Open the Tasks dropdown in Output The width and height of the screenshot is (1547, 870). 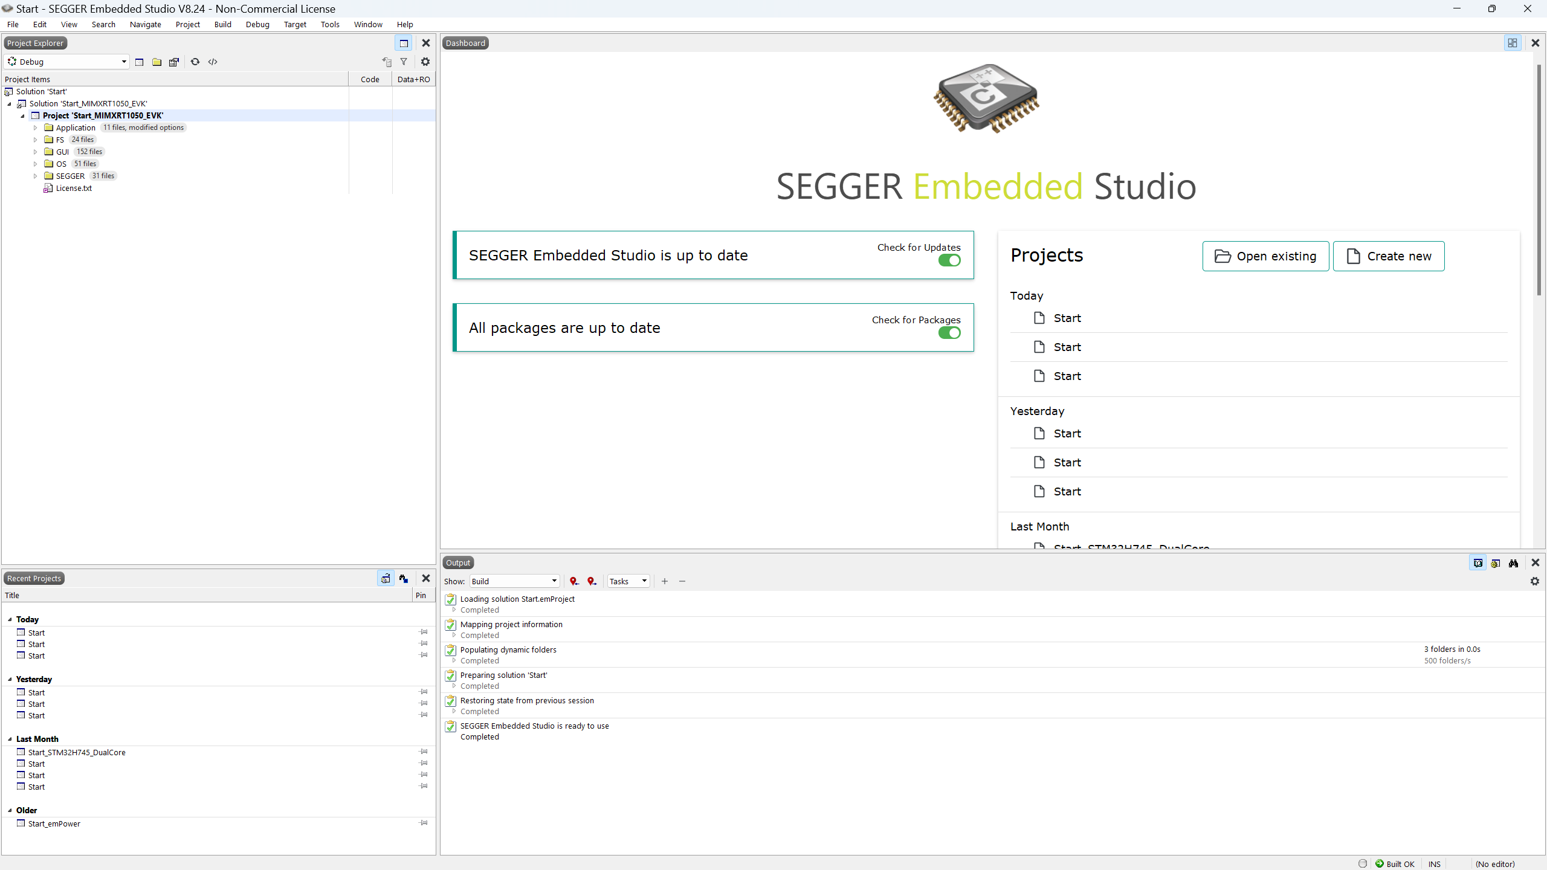628,581
